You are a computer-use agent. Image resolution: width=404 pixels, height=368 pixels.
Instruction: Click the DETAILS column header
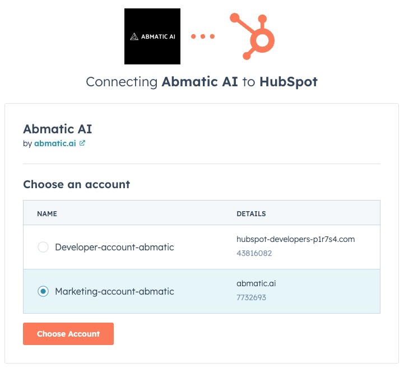(x=251, y=213)
